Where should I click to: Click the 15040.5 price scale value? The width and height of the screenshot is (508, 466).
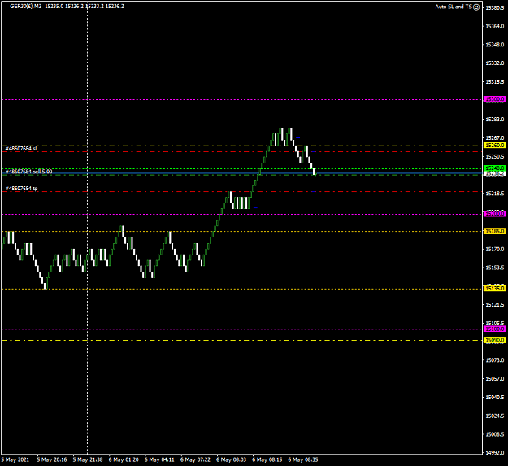pos(495,398)
